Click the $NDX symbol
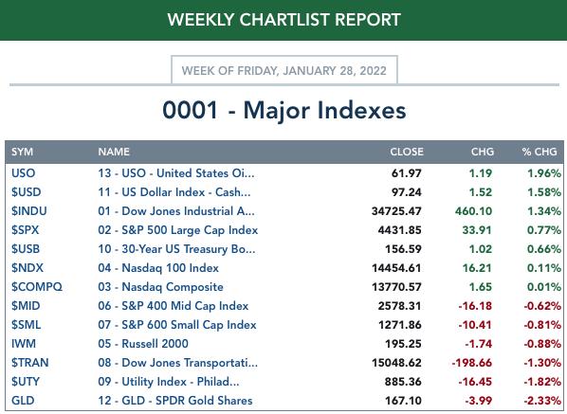Viewport: 567px width, 414px height. 27,268
